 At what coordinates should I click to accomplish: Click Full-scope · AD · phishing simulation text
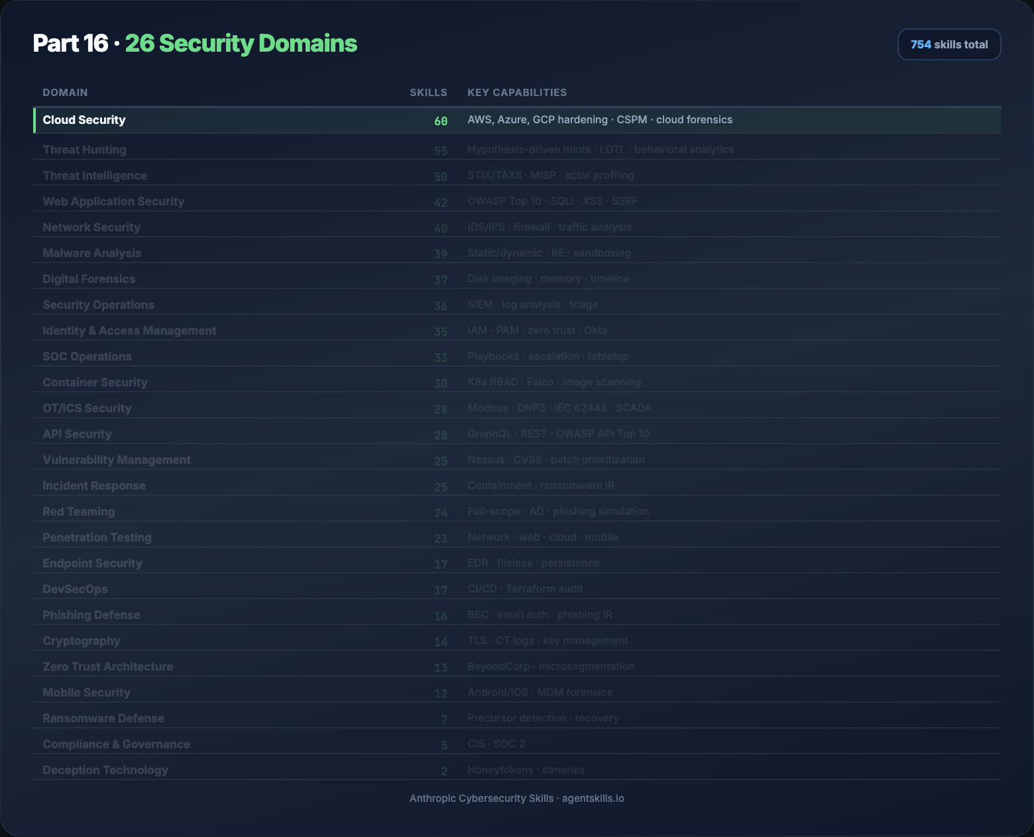(558, 512)
